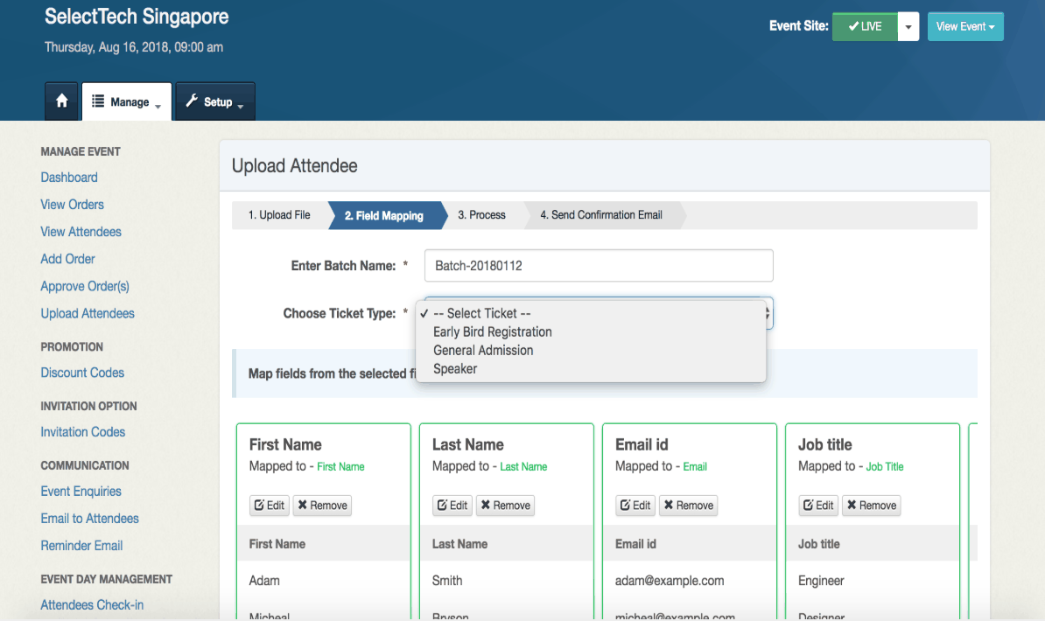Go to step 3. Process
Viewport: 1045px width, 621px height.
pos(481,215)
